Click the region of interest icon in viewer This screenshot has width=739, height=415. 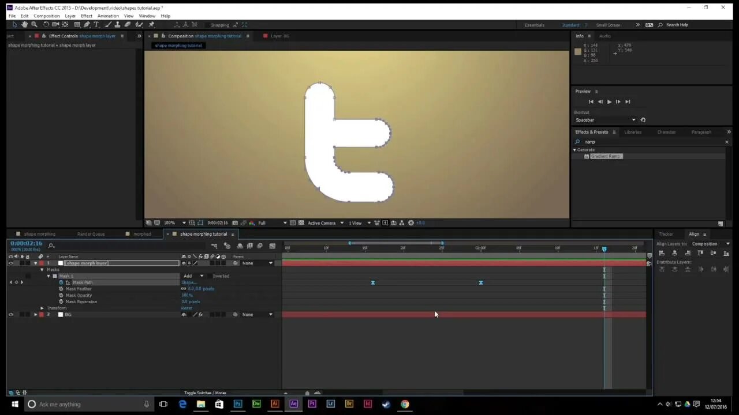coord(293,223)
